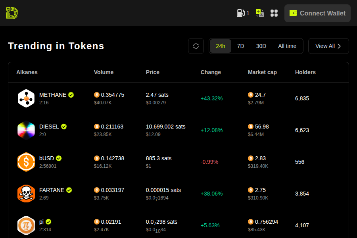Refresh the trending tokens list
The height and width of the screenshot is (238, 357).
click(x=196, y=46)
